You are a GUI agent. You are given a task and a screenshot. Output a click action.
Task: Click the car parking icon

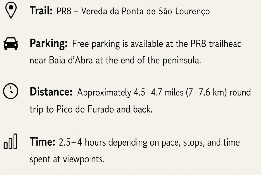pos(11,44)
